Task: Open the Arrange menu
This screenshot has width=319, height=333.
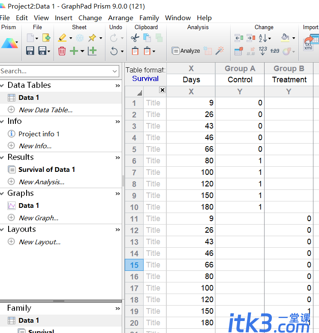Action: point(121,18)
